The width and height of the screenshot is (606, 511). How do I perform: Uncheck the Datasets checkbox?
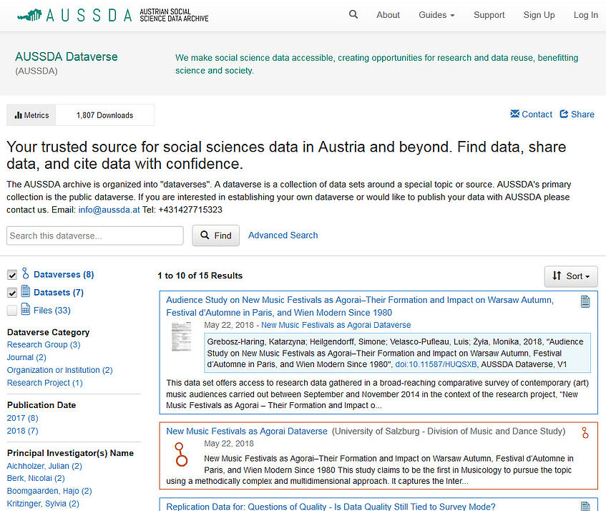12,293
